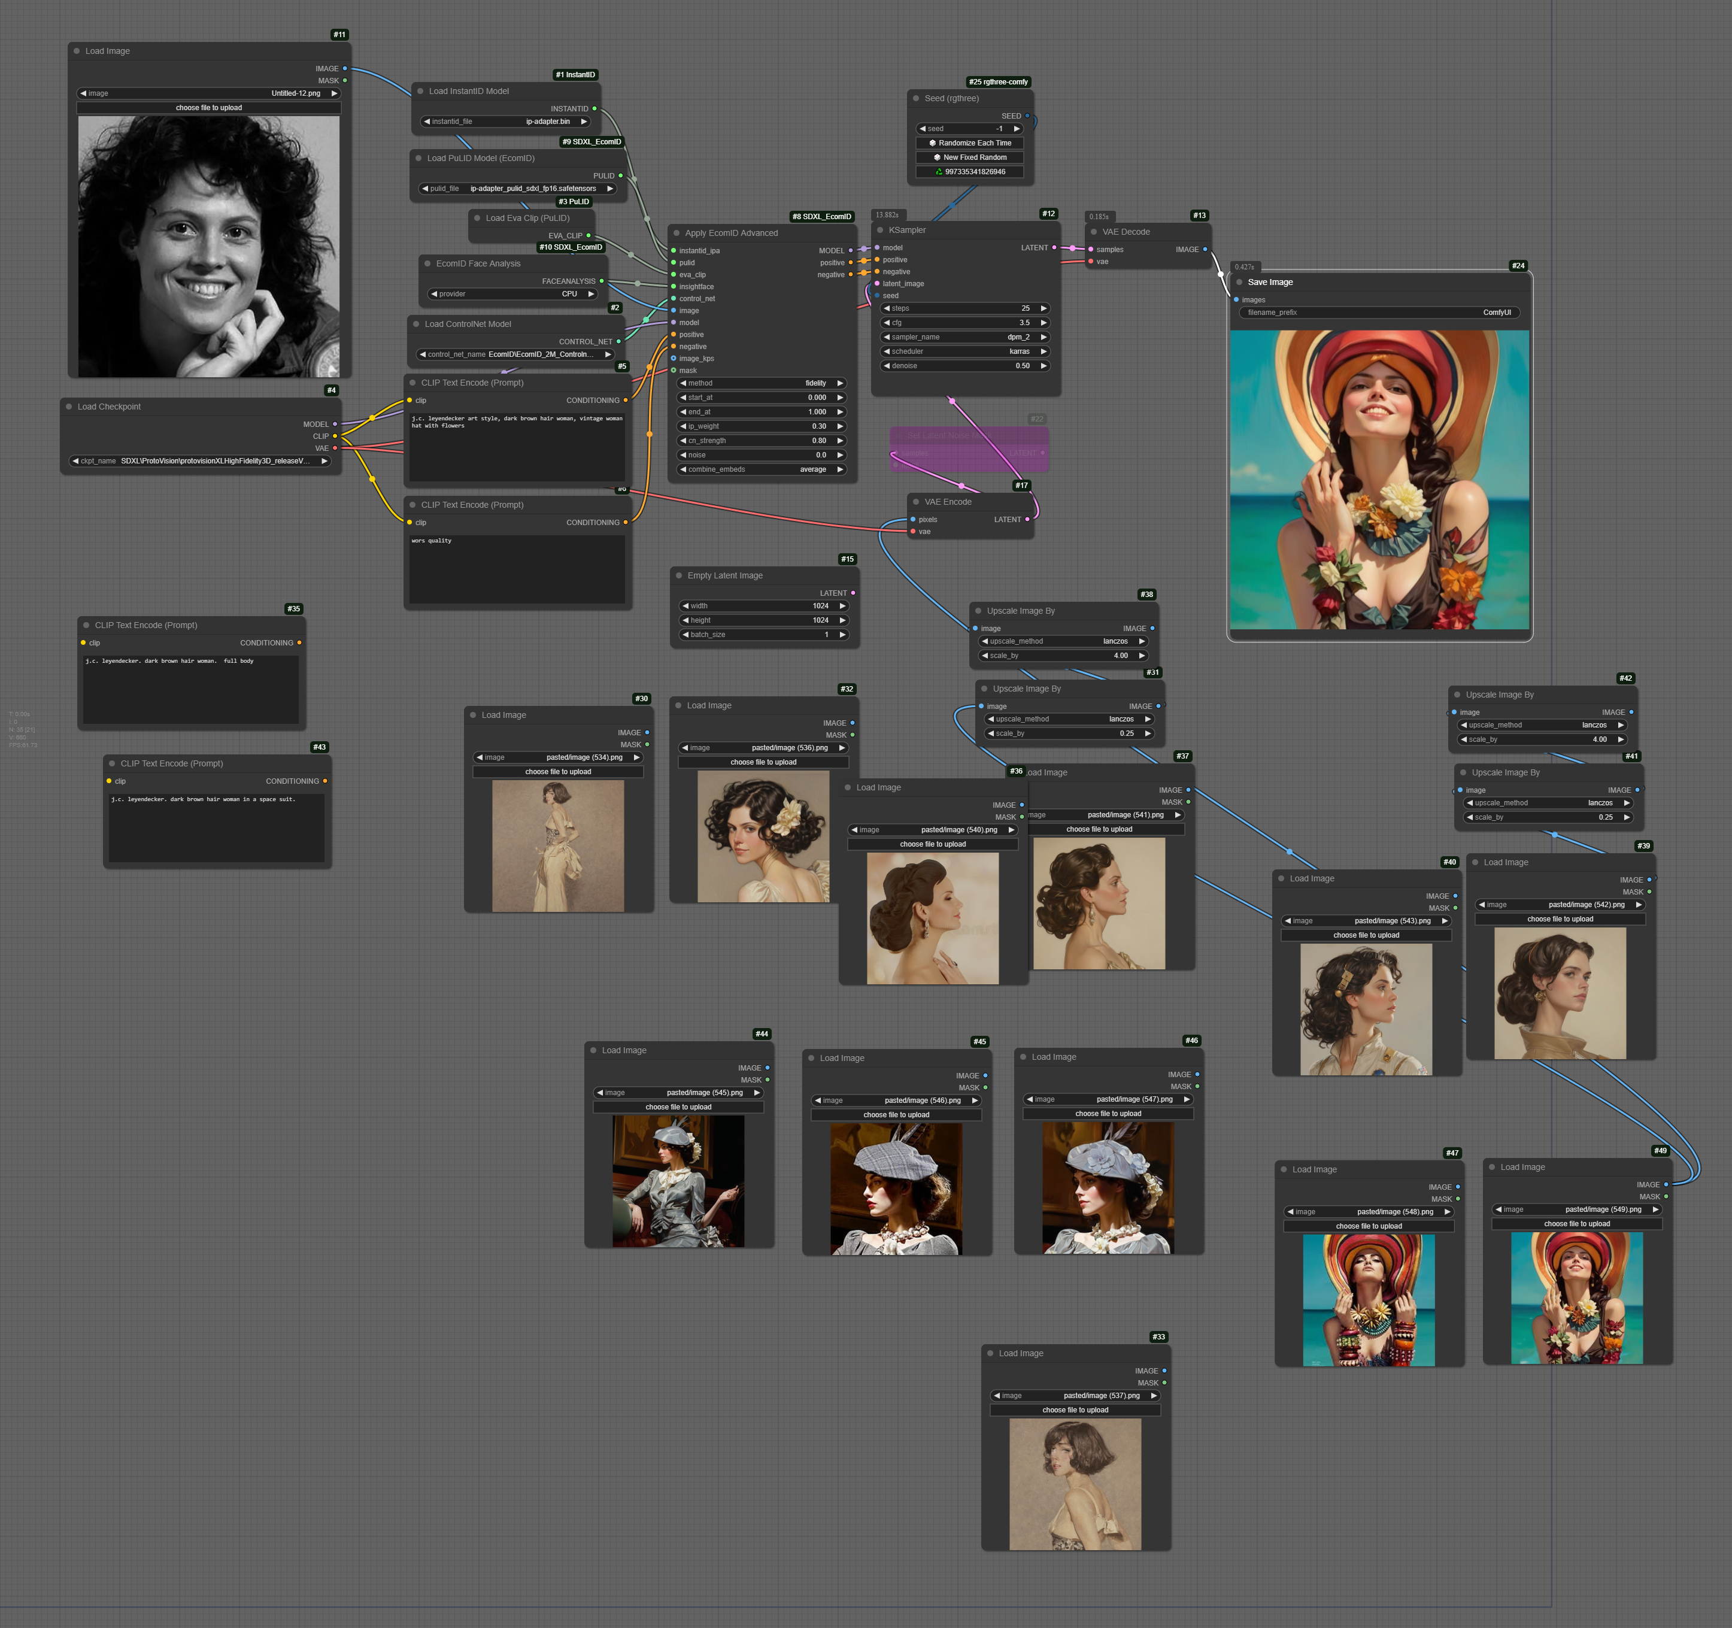Collapse the Seed (rgthree) node dot
This screenshot has width=1732, height=1628.
pyautogui.click(x=915, y=98)
